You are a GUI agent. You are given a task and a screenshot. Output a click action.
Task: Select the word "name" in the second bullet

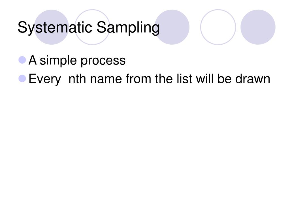click(x=106, y=79)
